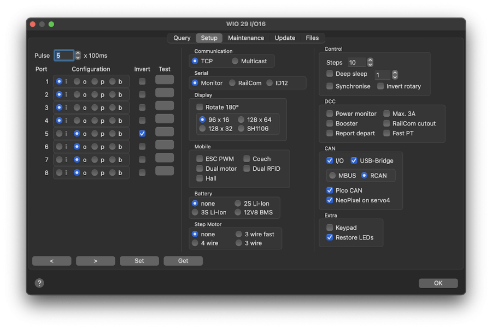Adjust the Pulse value stepper arrows
The image size is (492, 329).
pyautogui.click(x=78, y=56)
